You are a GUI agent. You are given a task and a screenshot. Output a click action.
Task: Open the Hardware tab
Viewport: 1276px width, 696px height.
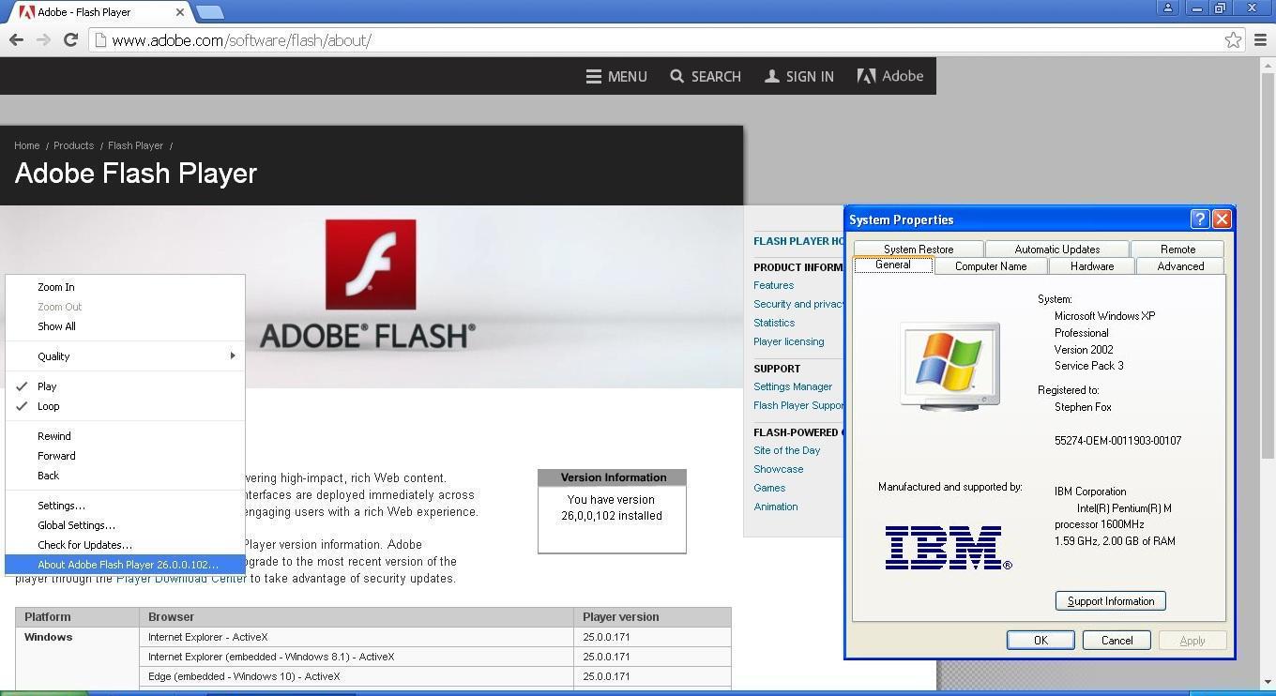point(1092,265)
